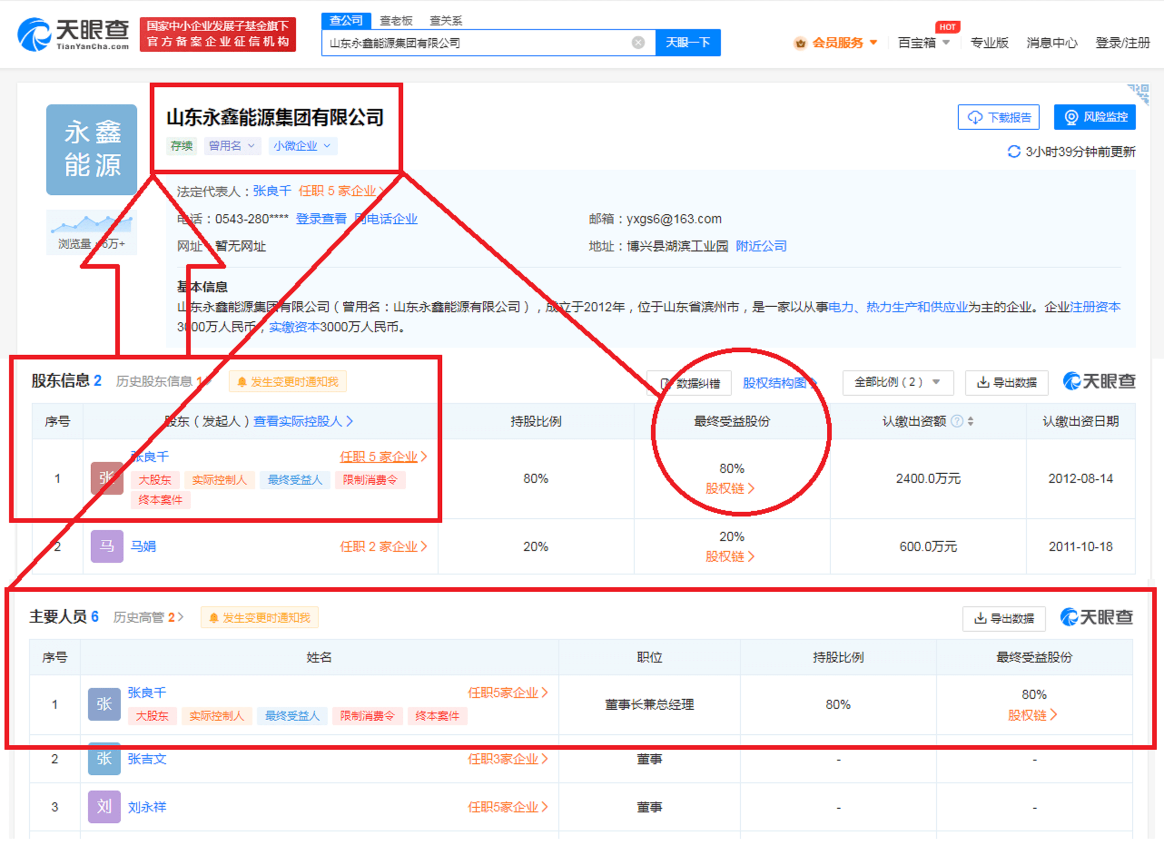This screenshot has height=855, width=1164.
Task: Click 导出数据 in 主要人员 section
Action: [x=1004, y=619]
